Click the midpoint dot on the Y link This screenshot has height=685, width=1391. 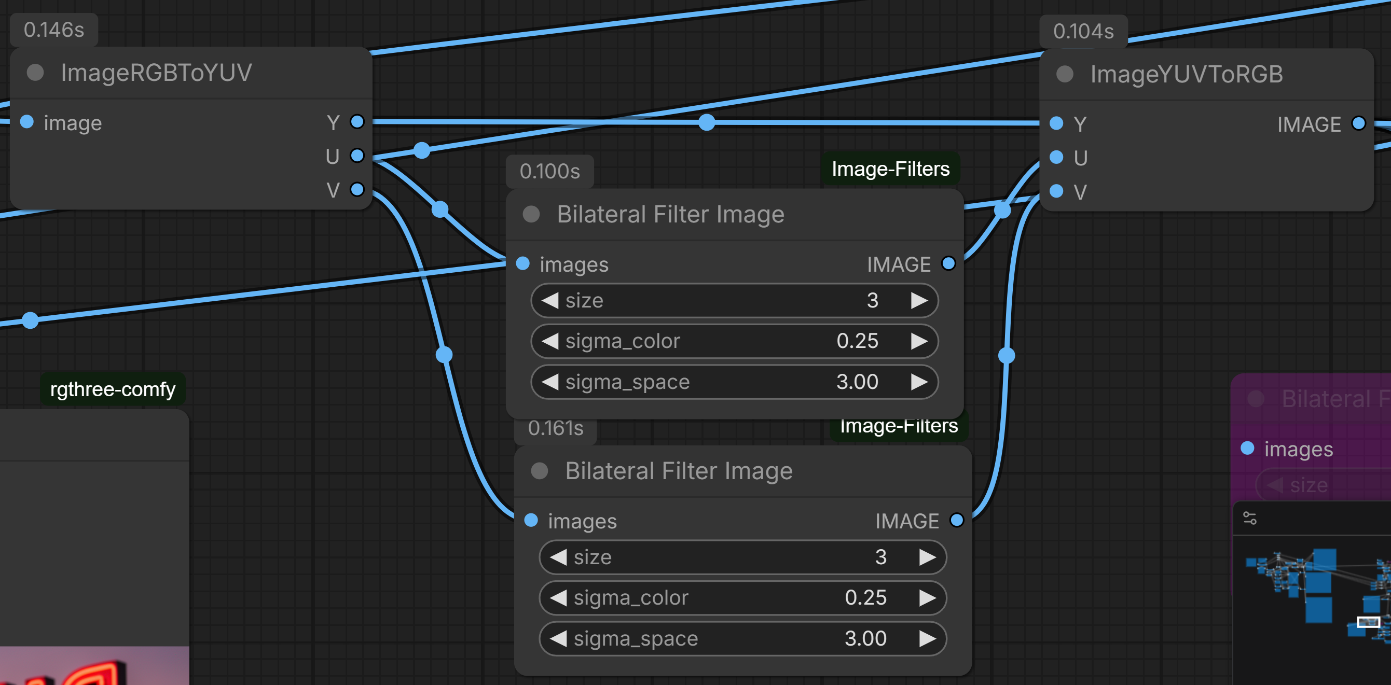tap(706, 122)
